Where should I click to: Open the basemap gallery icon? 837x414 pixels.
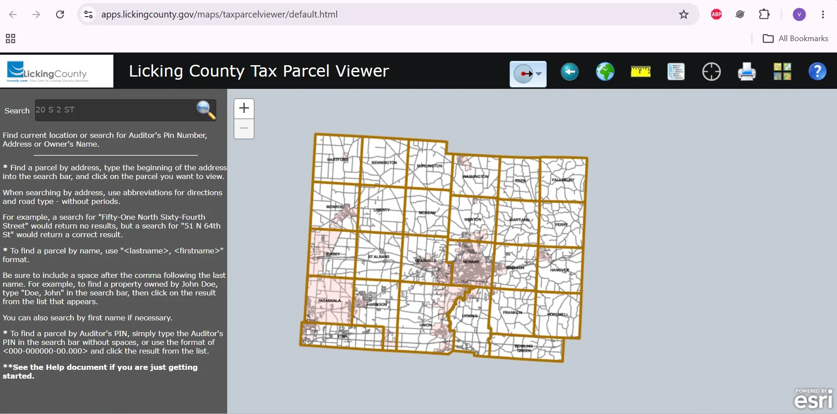782,71
